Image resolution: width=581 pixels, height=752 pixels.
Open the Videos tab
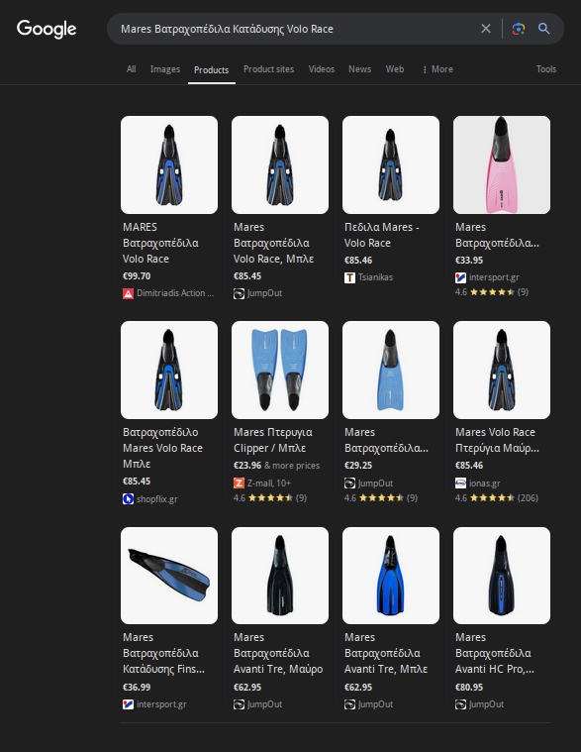click(322, 69)
